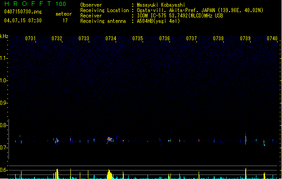This screenshot has width=282, height=179.
Task: Click the 0738 time marker
Action: (x=218, y=38)
